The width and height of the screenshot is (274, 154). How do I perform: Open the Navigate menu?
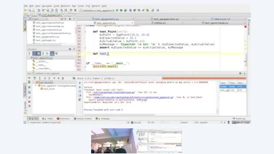(47, 6)
